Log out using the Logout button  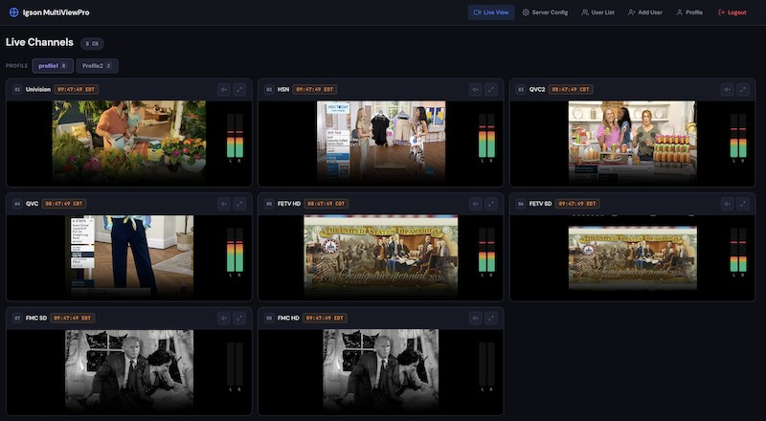pos(732,12)
